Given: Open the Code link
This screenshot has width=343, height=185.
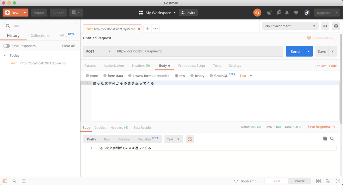Looking at the screenshot, I should coord(333,66).
